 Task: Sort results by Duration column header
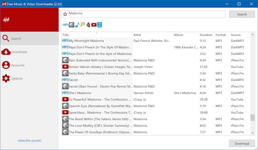[x=206, y=35]
